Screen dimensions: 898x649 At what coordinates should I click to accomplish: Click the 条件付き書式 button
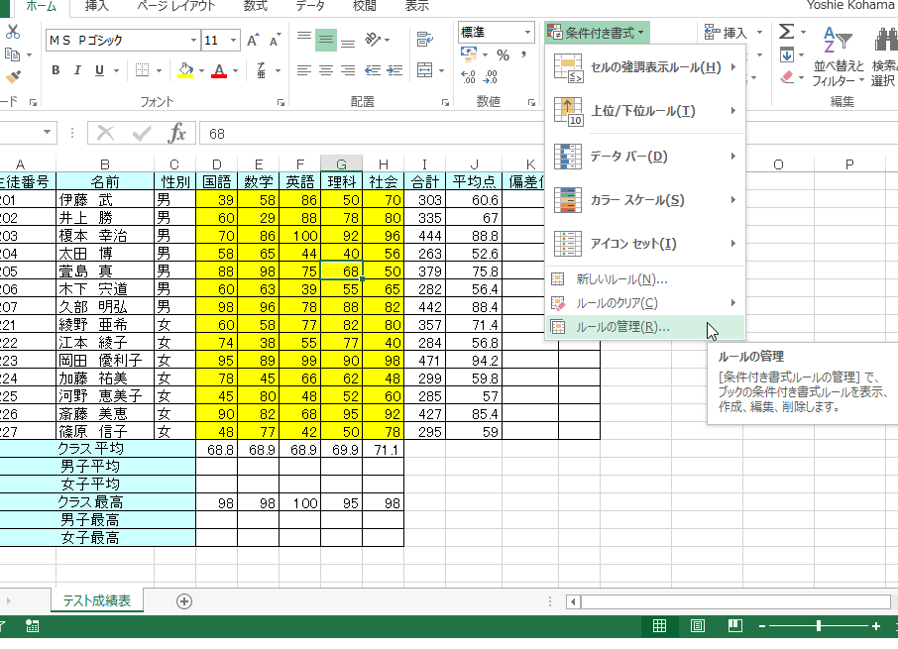(597, 33)
